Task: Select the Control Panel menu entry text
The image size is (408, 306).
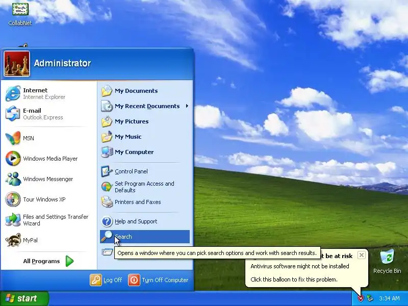Action: coord(131,171)
